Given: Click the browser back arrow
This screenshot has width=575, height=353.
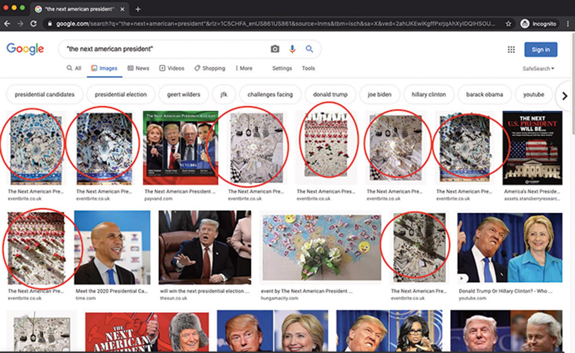Looking at the screenshot, I should [7, 24].
